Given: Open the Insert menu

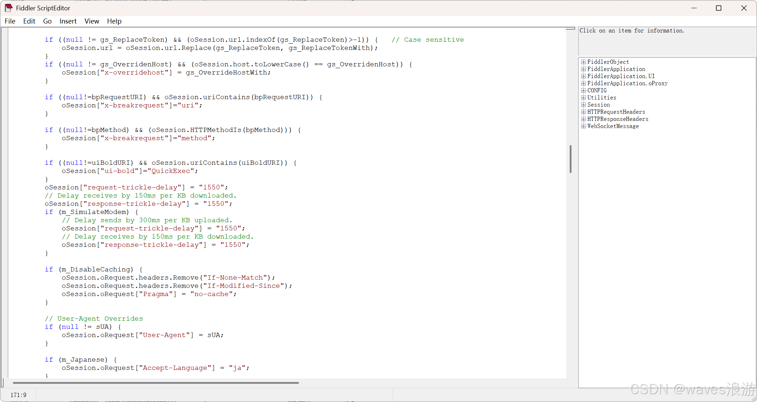Looking at the screenshot, I should click(68, 21).
